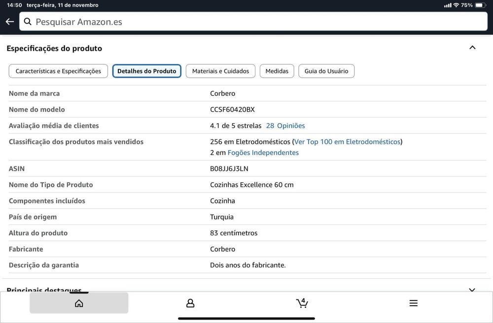Tap Classificação dos produtos mais vendidos label
This screenshot has width=493, height=323.
(x=76, y=142)
